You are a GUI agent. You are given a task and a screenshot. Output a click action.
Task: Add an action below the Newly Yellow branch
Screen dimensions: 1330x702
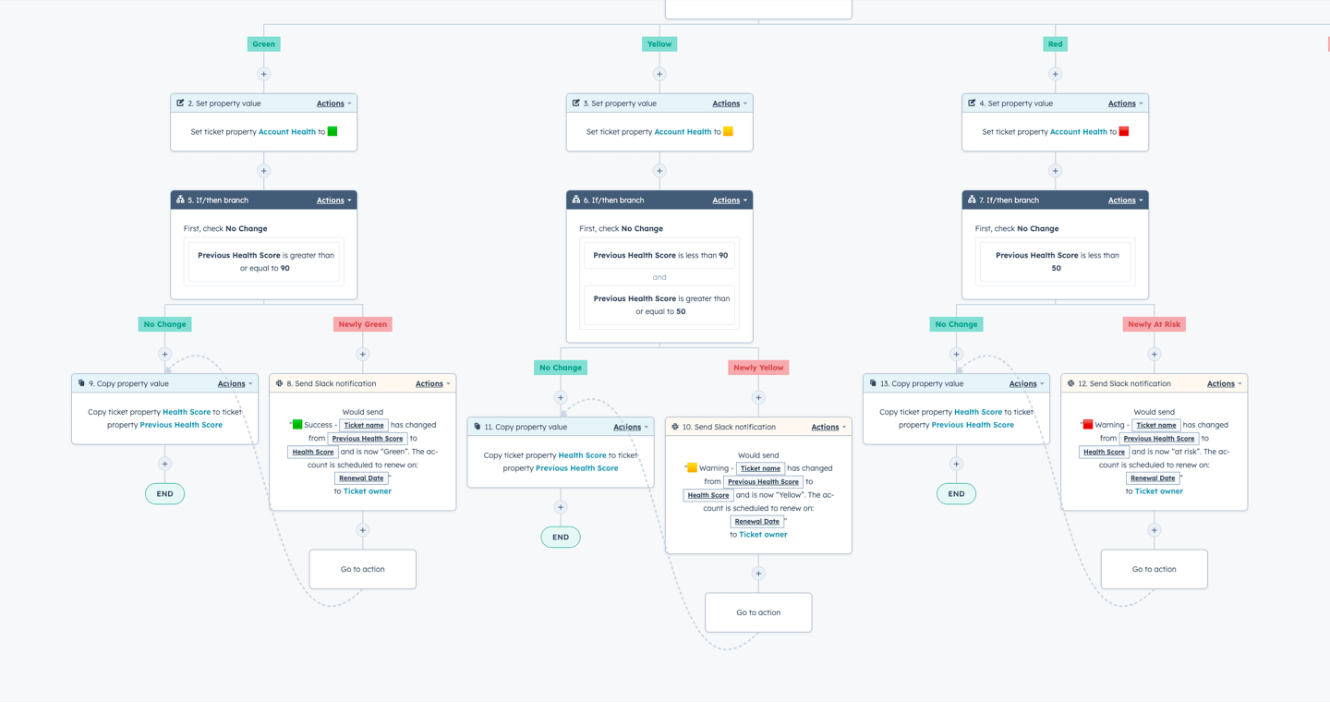tap(758, 398)
